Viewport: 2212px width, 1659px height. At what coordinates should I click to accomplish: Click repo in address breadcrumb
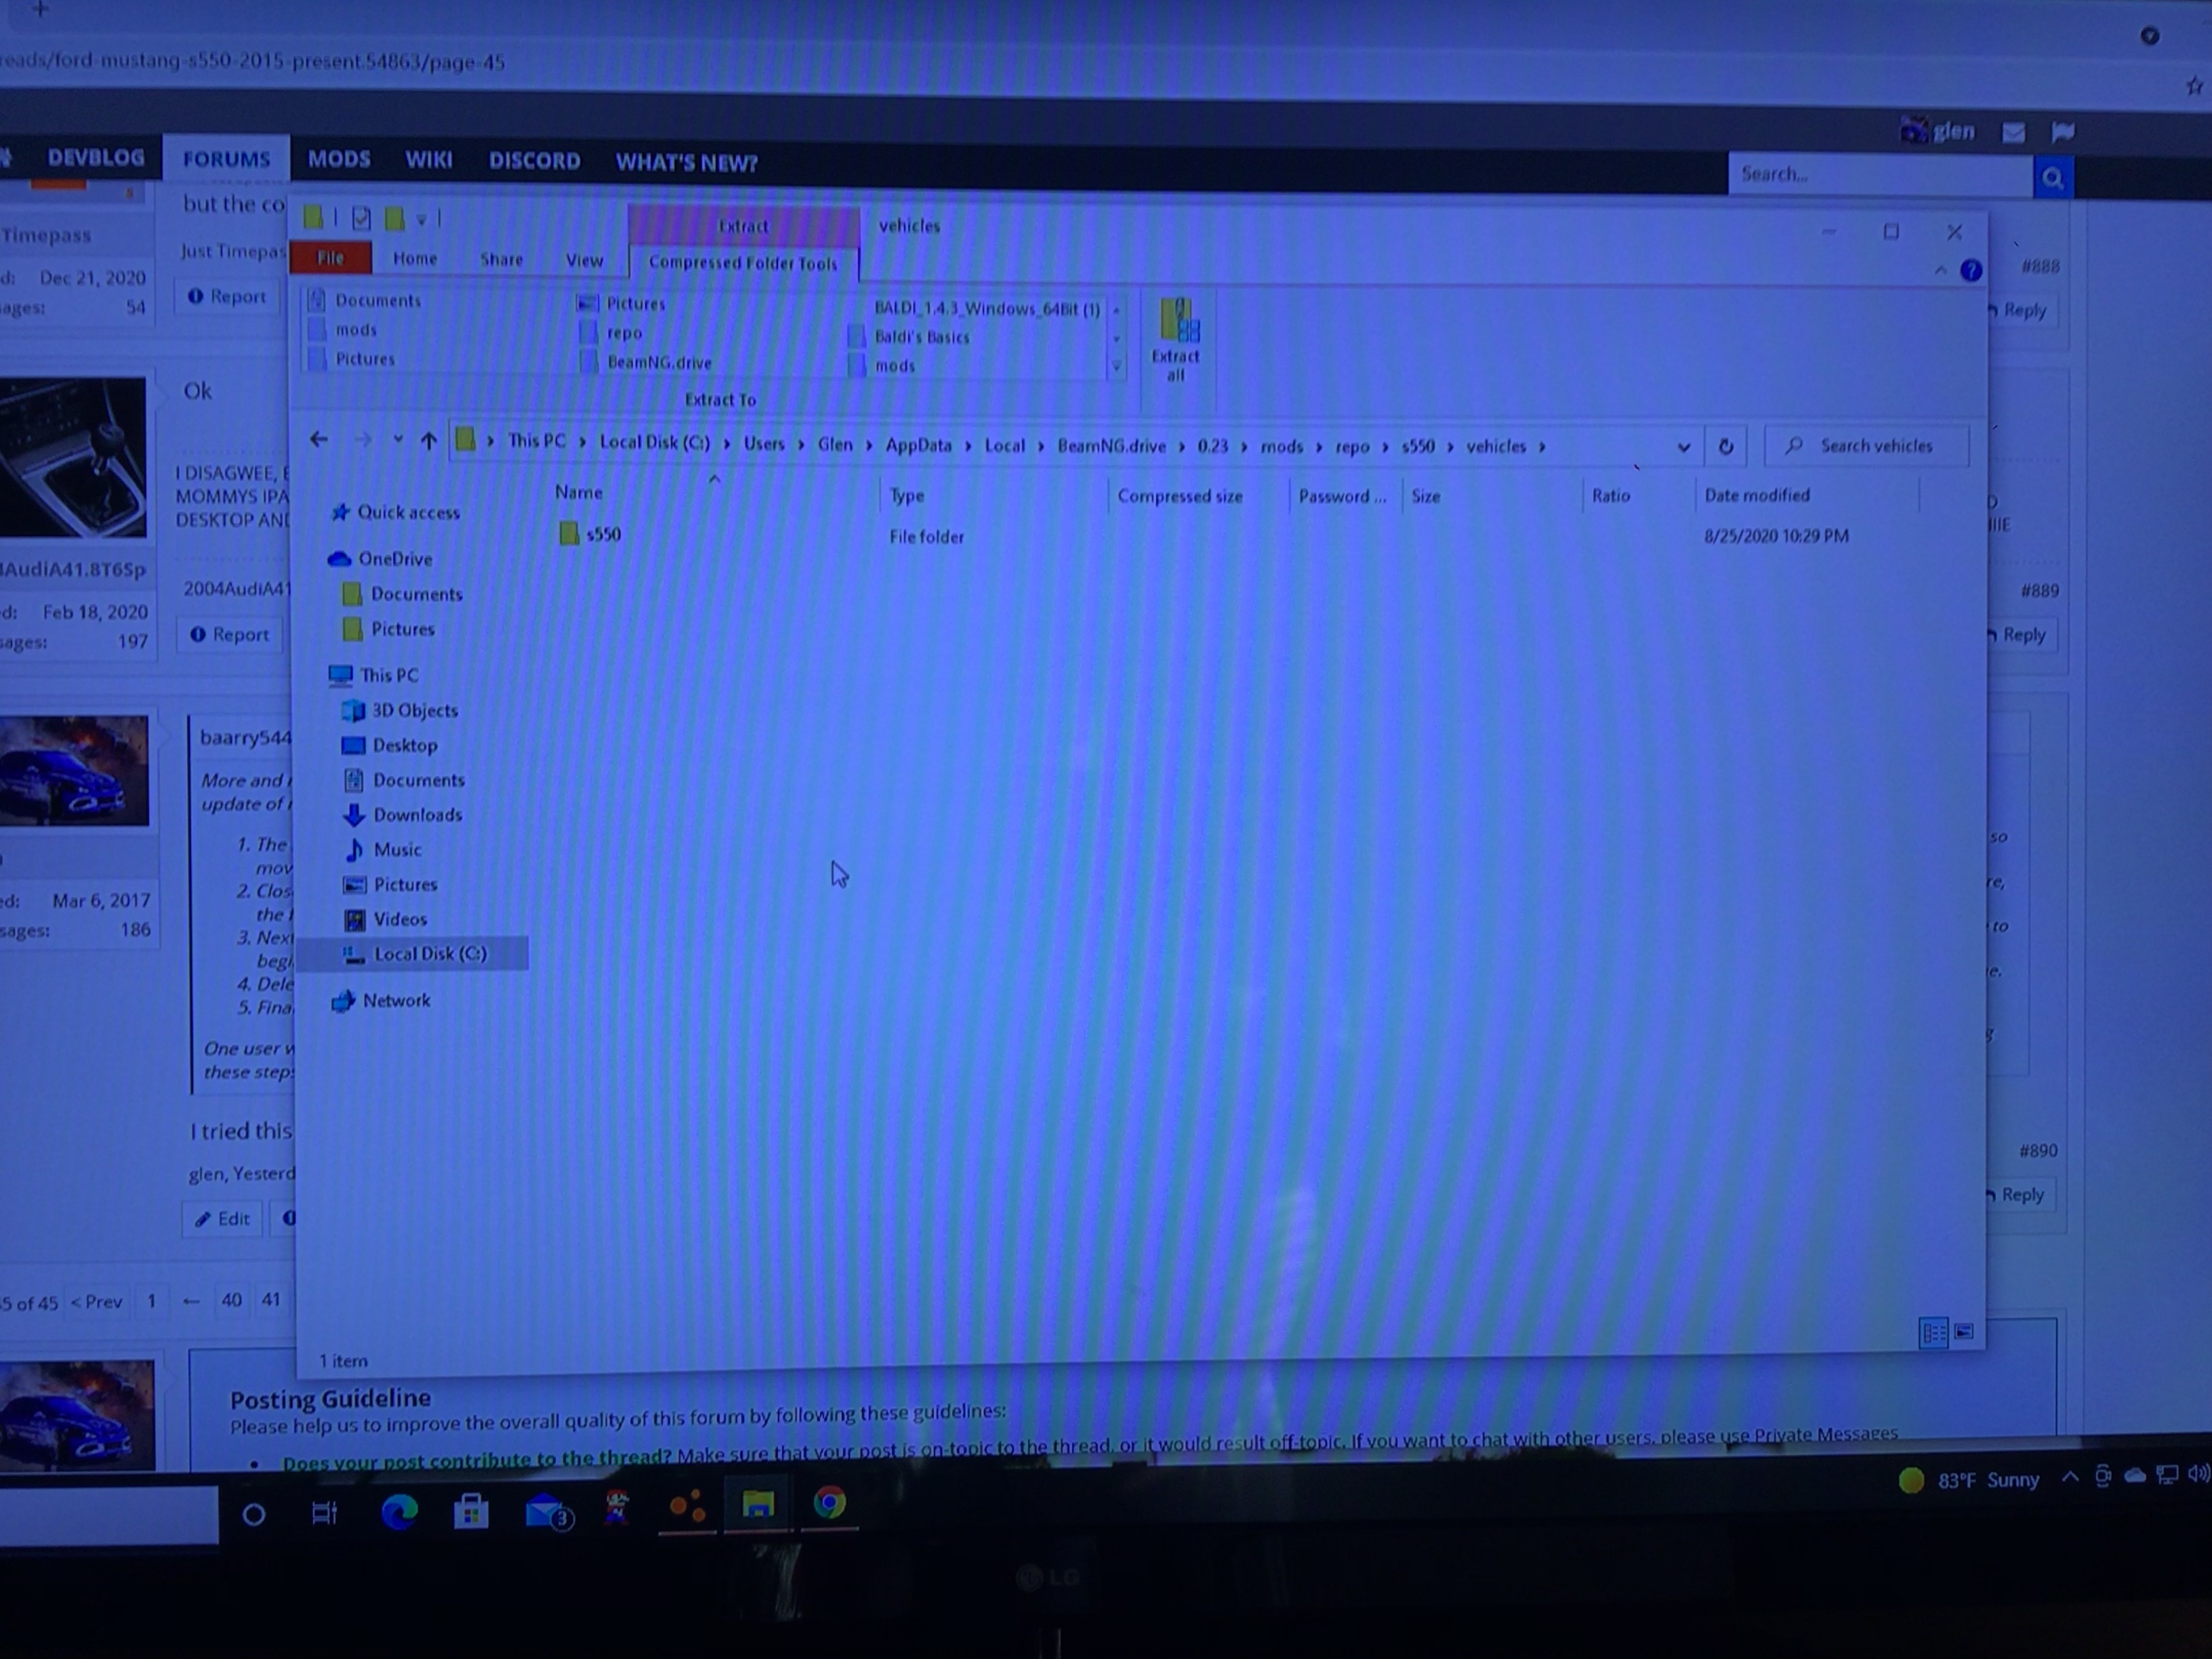tap(1352, 447)
